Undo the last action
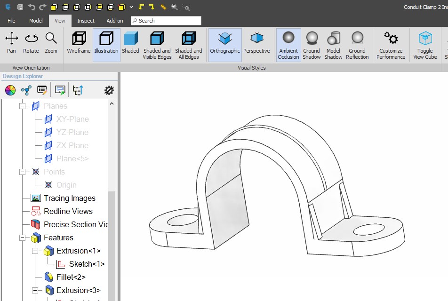 32,7
